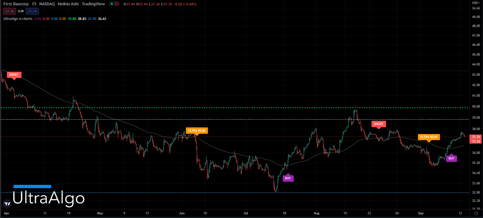The image size is (483, 218).
Task: Click the May label on time axis
Action: pyautogui.click(x=100, y=214)
